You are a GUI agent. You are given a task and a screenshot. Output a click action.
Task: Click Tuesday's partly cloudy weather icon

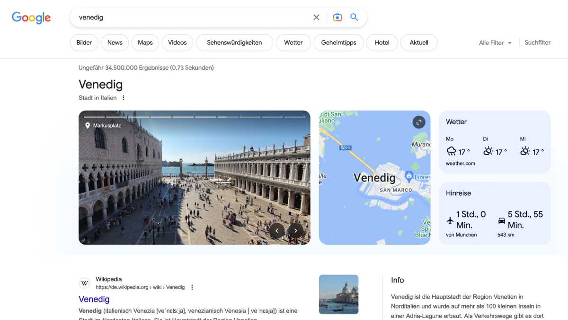[488, 151]
